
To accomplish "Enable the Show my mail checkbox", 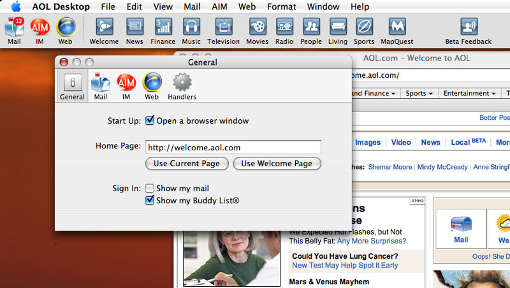I will point(150,189).
